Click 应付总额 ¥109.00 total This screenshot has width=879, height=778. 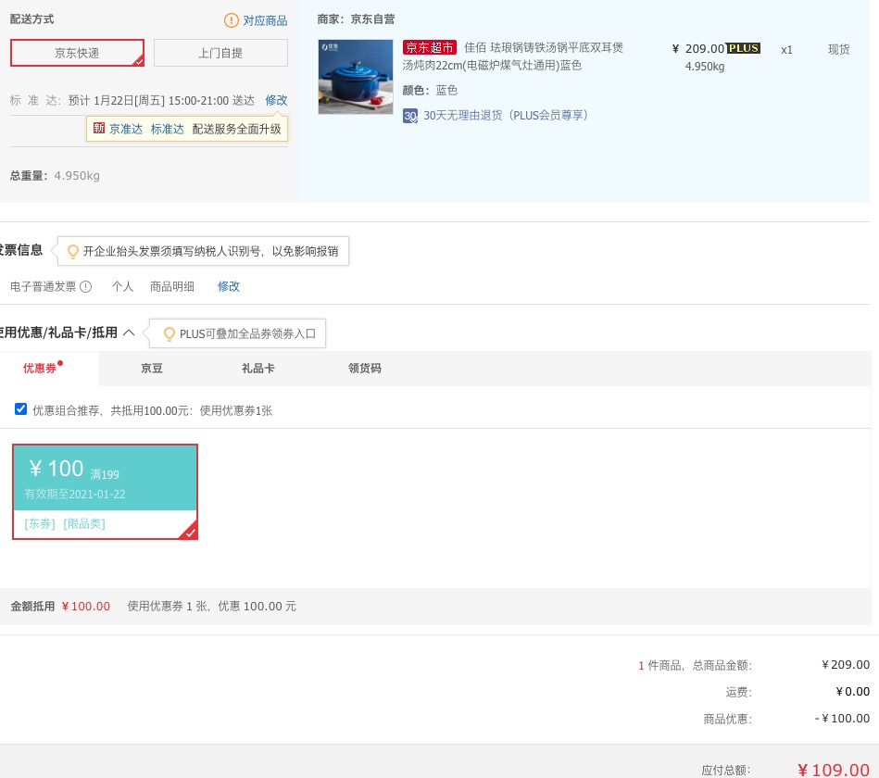click(x=834, y=770)
